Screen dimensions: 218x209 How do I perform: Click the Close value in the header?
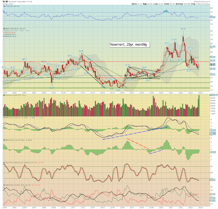tap(172, 4)
